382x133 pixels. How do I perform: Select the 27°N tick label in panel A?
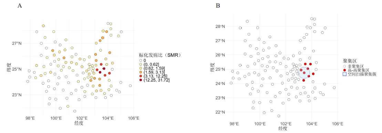(x=17, y=44)
